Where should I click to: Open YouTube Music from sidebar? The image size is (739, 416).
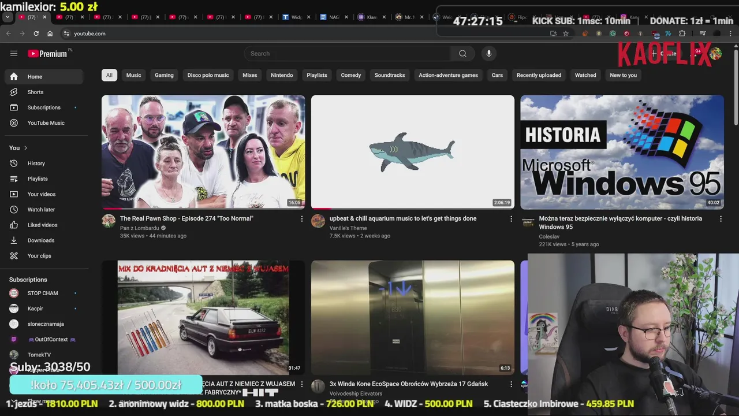(x=44, y=122)
